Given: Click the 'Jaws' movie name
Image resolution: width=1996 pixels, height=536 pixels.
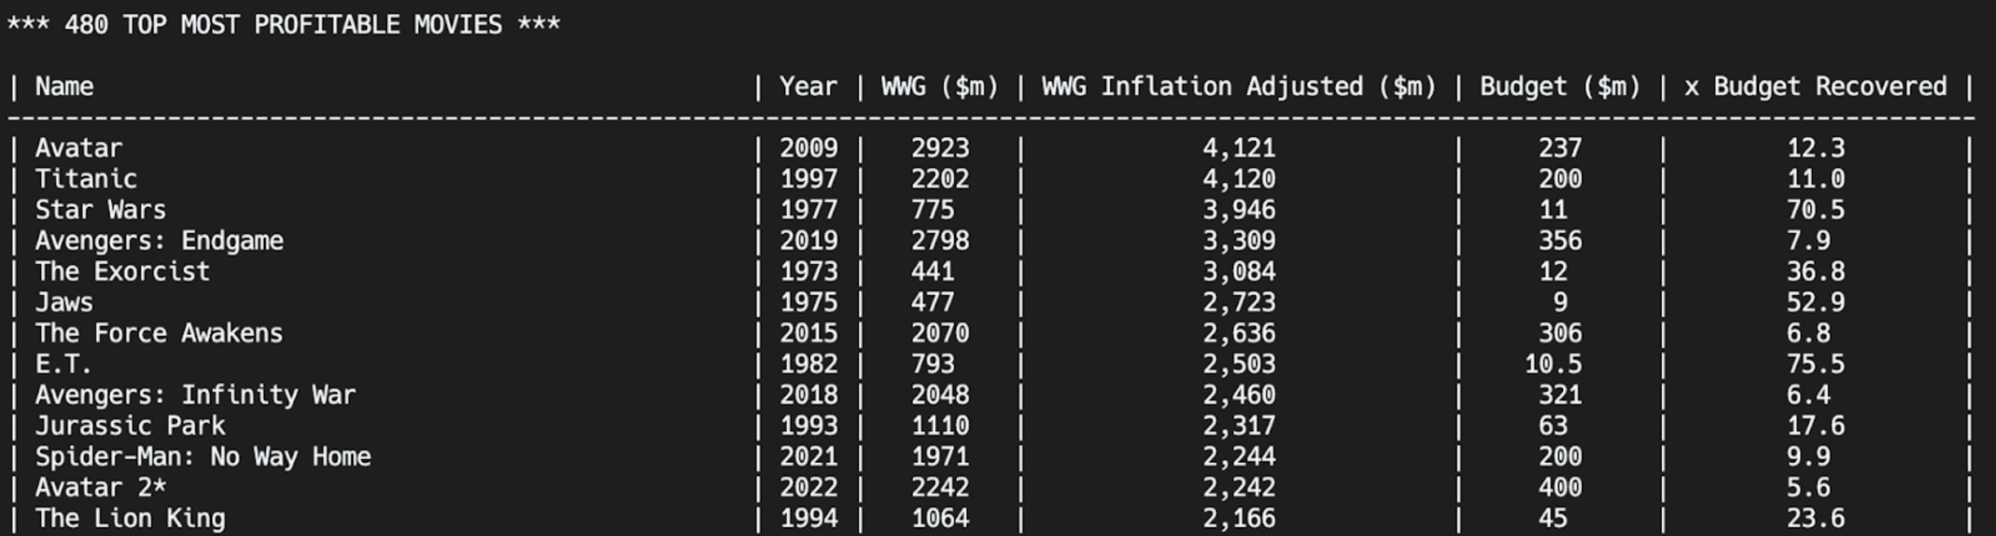Looking at the screenshot, I should point(65,303).
